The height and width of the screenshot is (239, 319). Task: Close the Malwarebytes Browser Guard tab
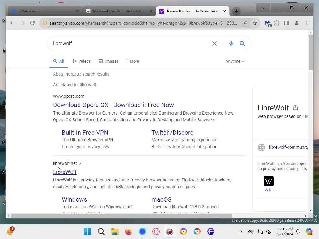(x=151, y=11)
